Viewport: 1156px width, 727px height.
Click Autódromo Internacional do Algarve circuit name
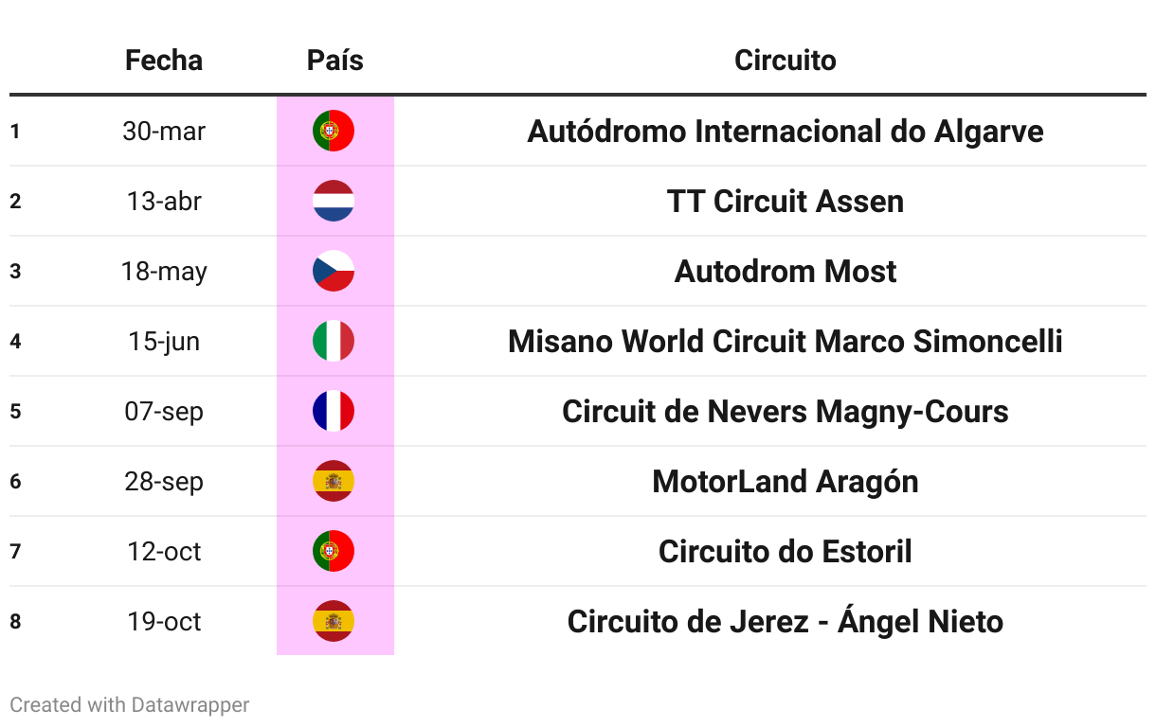786,131
